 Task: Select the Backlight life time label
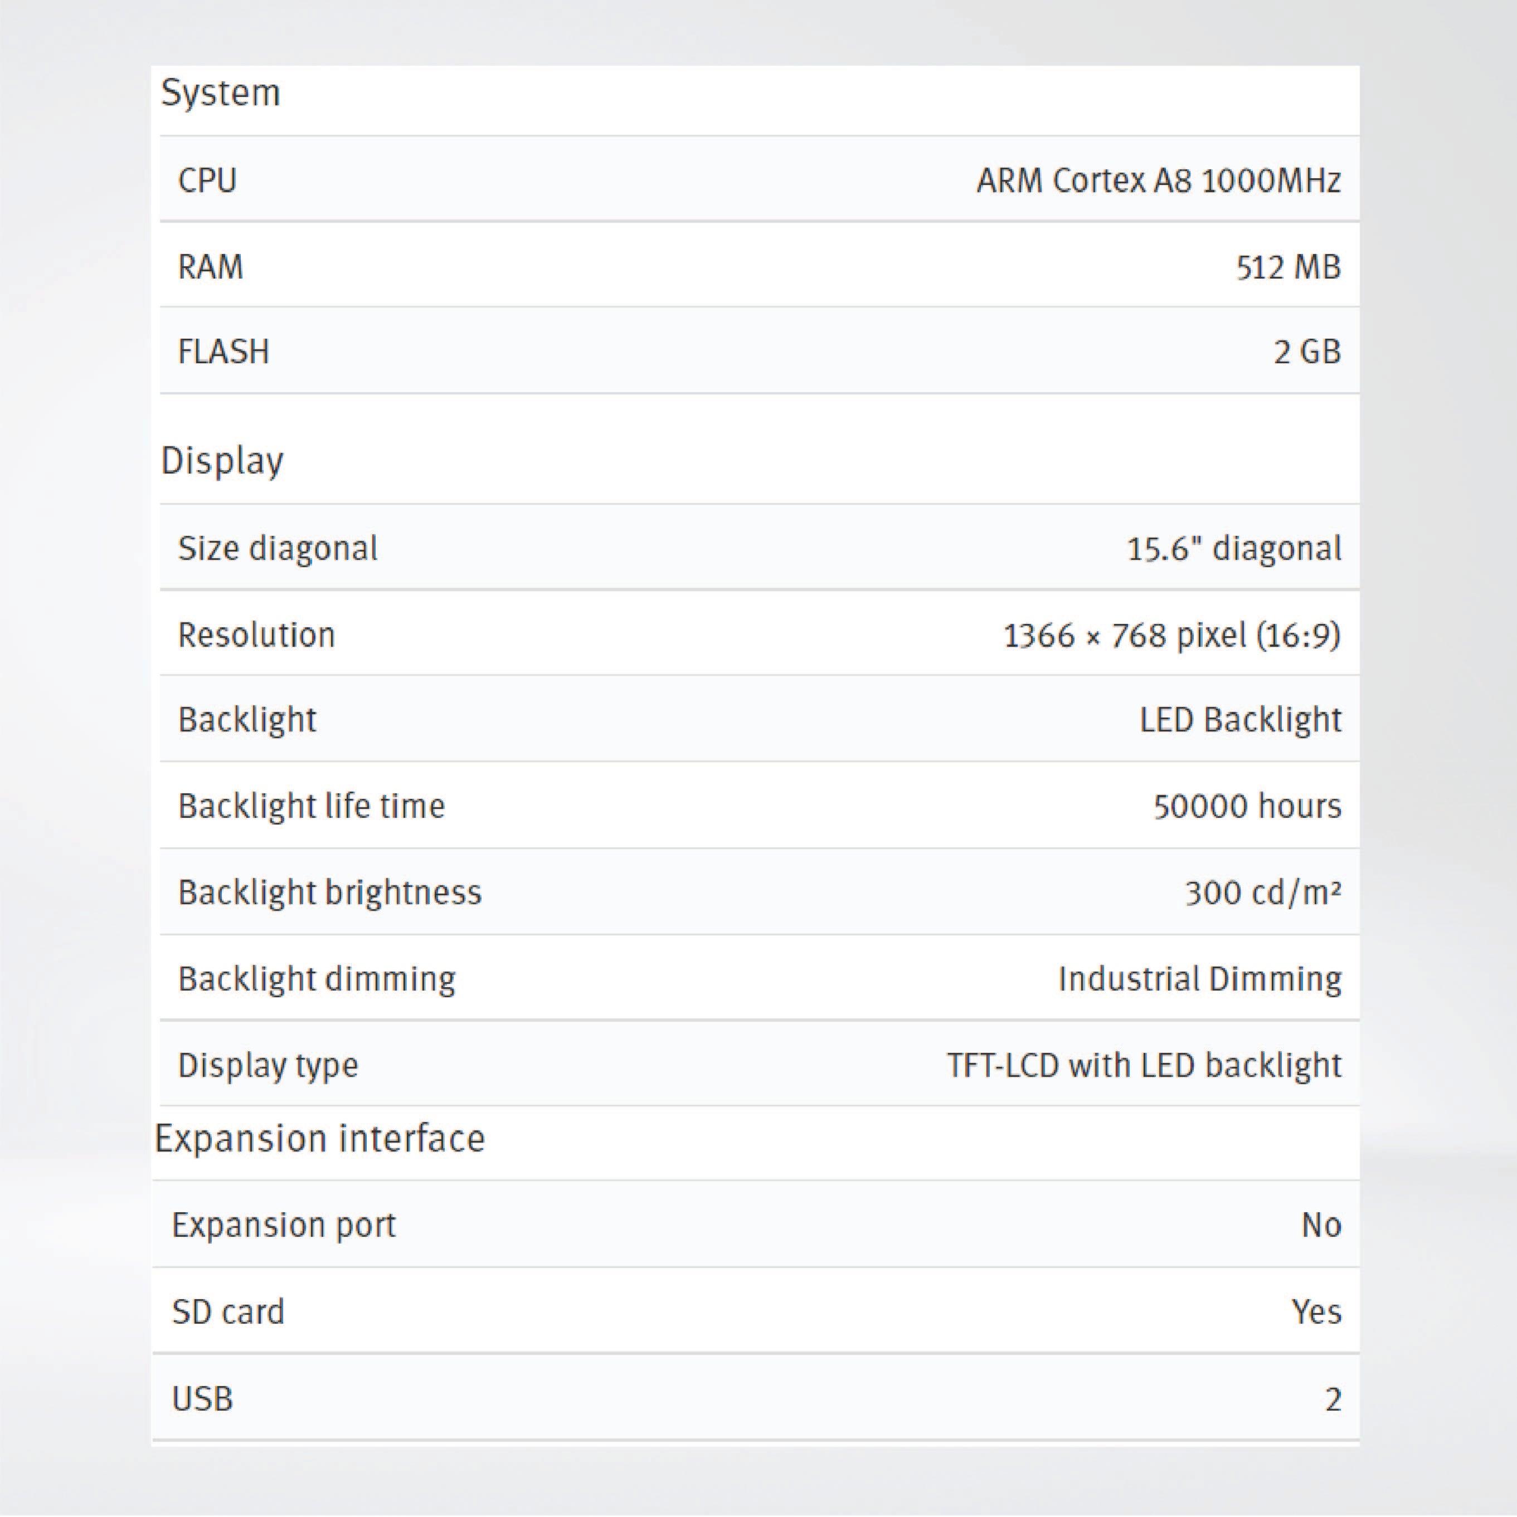[x=311, y=806]
